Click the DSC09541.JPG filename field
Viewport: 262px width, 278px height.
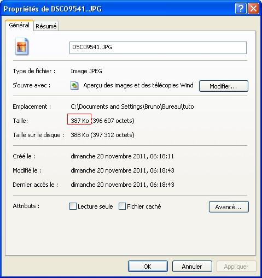158,48
